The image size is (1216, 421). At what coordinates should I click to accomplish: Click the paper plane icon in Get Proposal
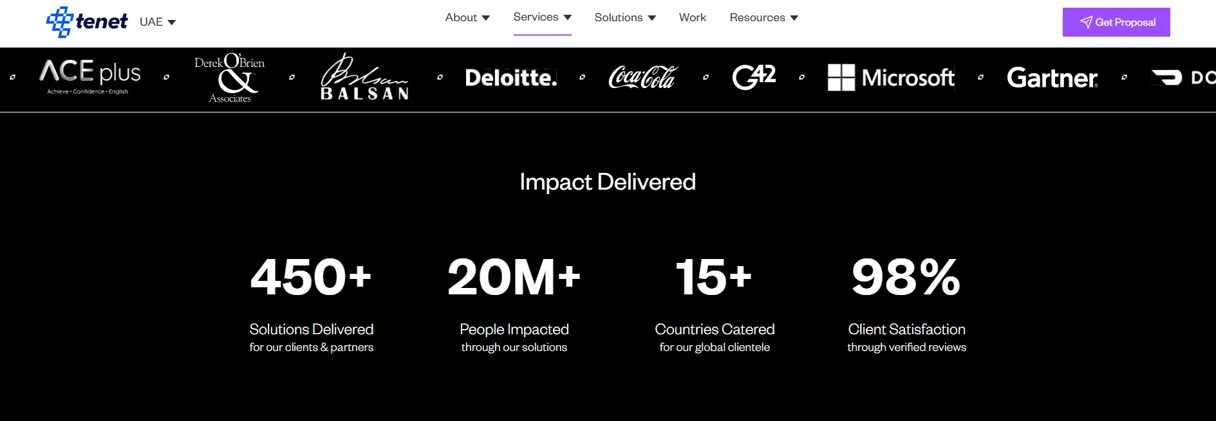(x=1086, y=22)
